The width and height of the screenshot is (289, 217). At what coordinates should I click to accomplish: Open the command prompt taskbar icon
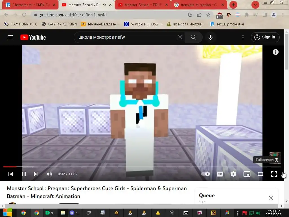(186, 213)
